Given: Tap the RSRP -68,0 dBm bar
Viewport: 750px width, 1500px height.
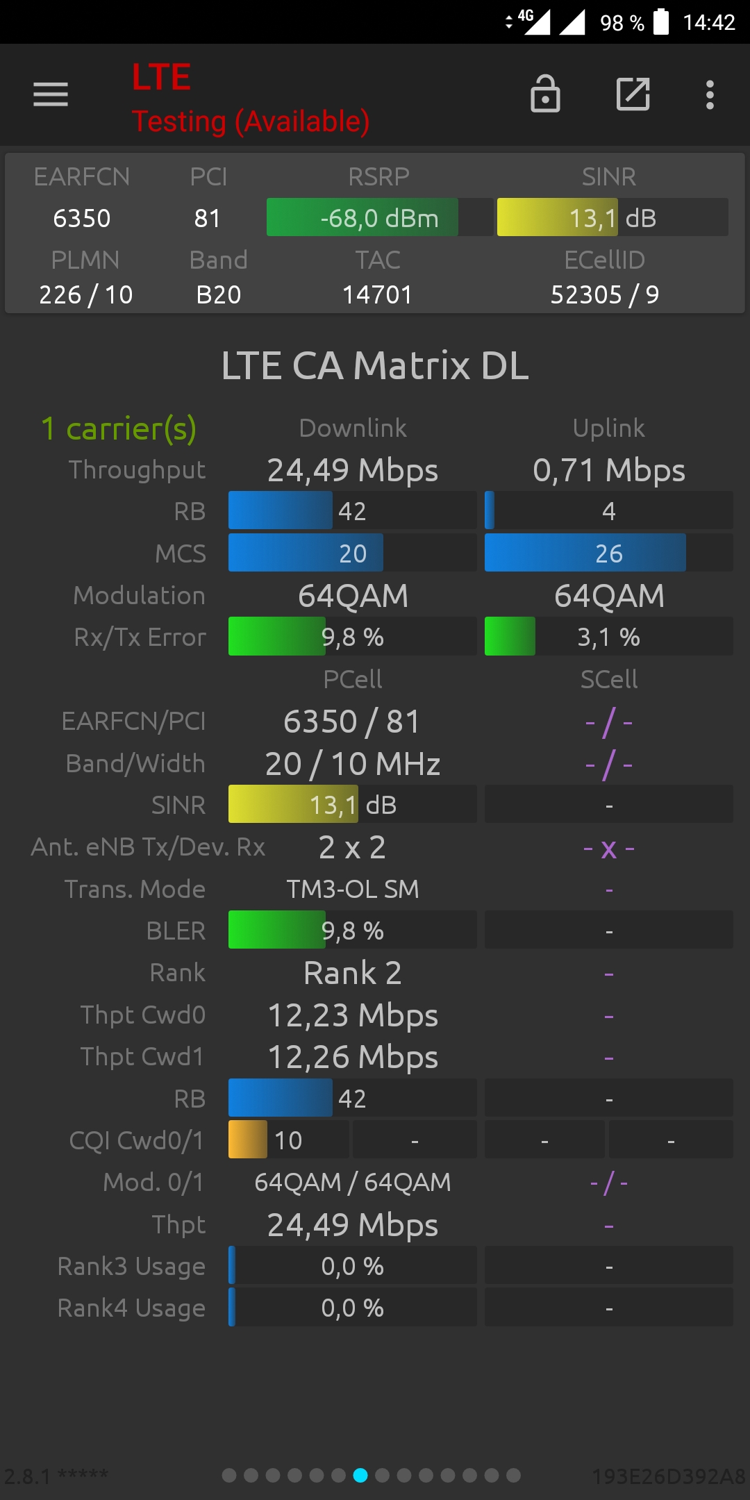Looking at the screenshot, I should pos(380,217).
